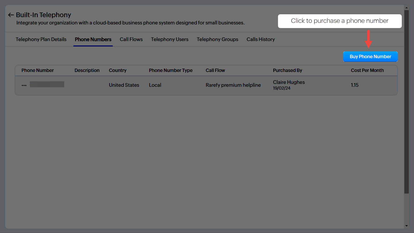414x233 pixels.
Task: Click the redacted phone number in the row
Action: coord(47,84)
